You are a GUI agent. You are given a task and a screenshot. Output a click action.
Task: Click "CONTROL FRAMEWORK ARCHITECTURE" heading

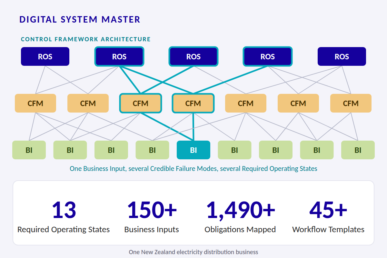(86, 39)
